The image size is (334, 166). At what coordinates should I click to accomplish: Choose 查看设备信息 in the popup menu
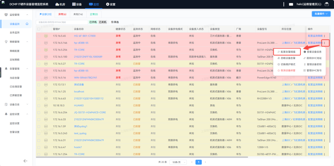(312, 52)
